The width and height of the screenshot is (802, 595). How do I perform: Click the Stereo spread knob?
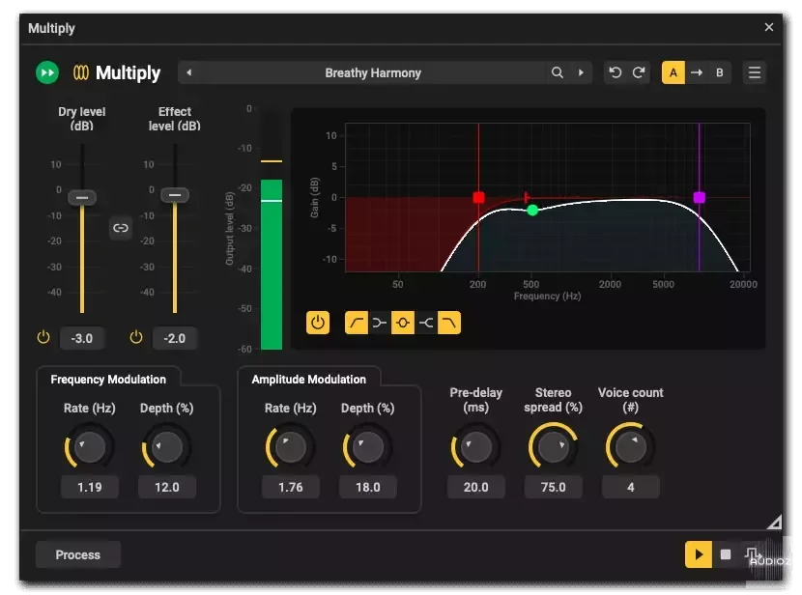click(553, 447)
